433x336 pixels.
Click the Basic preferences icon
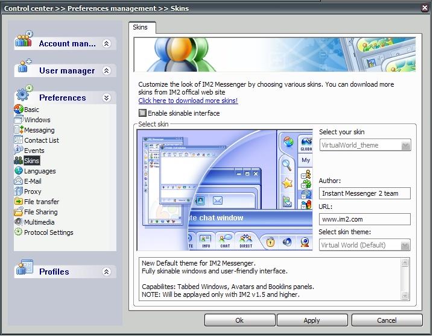(19, 109)
